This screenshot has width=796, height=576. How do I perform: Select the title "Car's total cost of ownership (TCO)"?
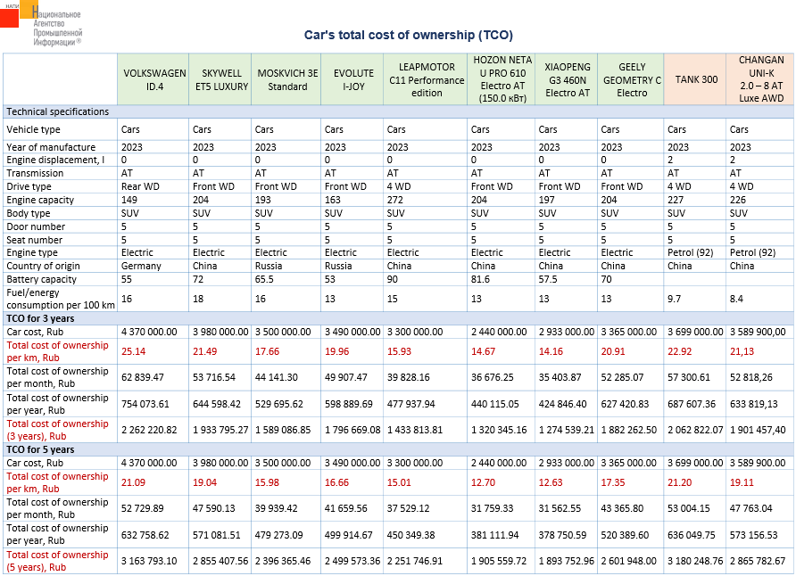408,35
